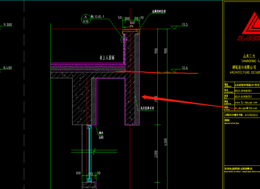Select the ARCHITECTURE DESIGN title text
This screenshot has height=189, width=260.
[245, 72]
